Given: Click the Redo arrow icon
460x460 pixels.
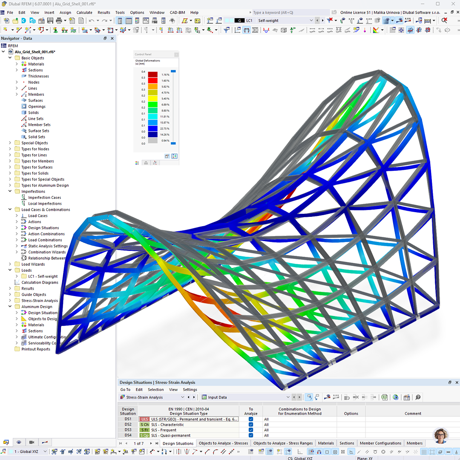Looking at the screenshot, I should pos(104,20).
